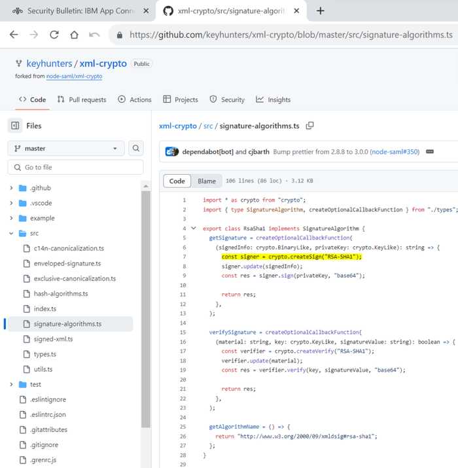
Task: Open the Insights tab
Action: 273,99
